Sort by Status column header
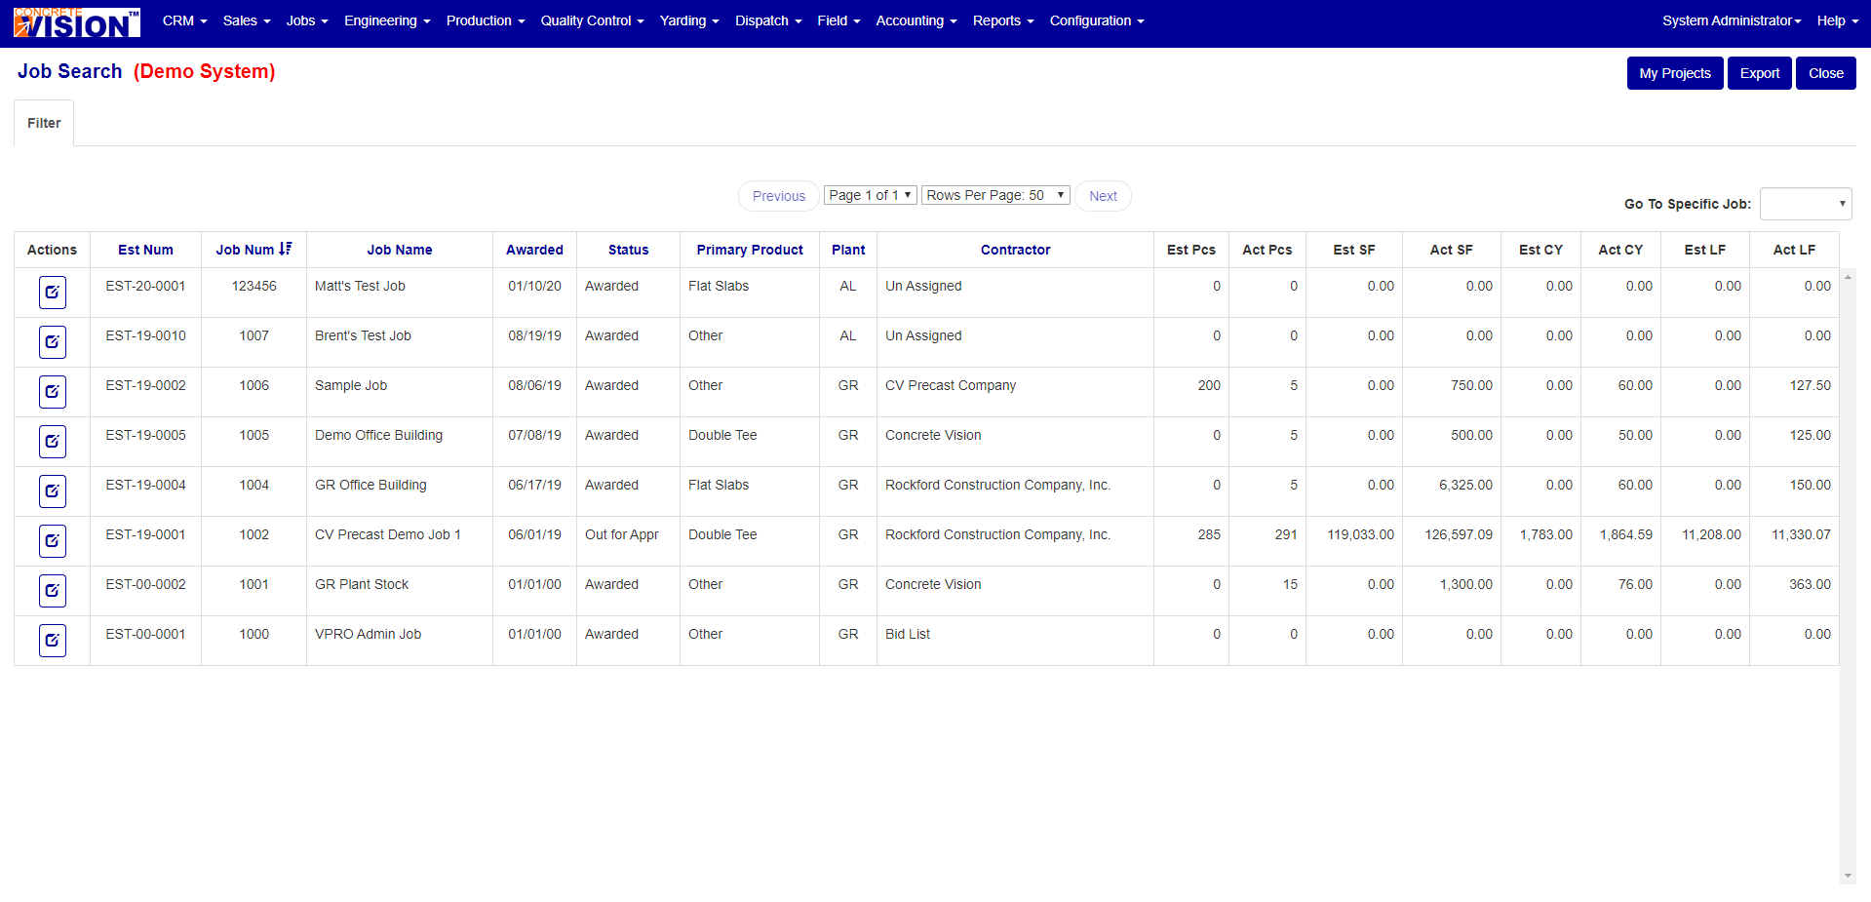Image resolution: width=1871 pixels, height=902 pixels. [x=628, y=250]
